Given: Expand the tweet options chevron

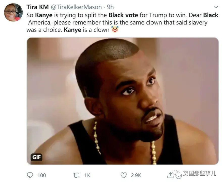Looking at the screenshot, I should [x=216, y=7].
